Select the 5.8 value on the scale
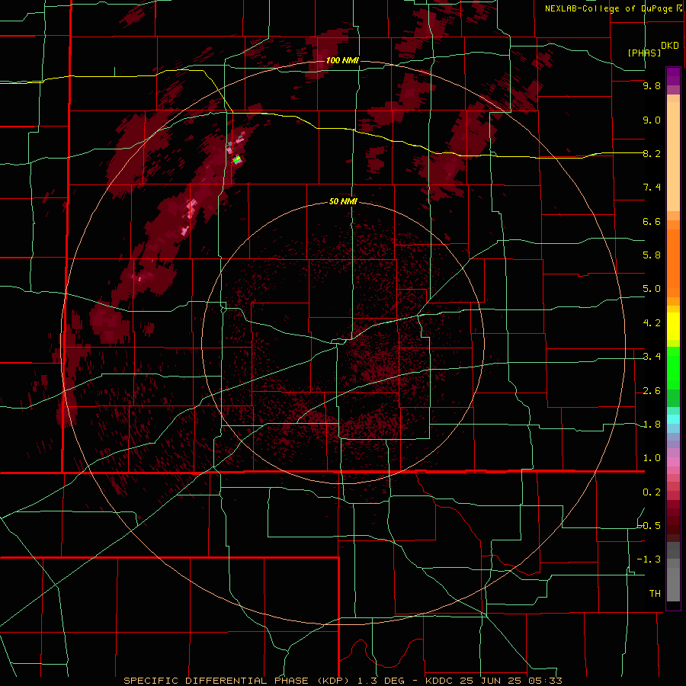 coord(652,255)
